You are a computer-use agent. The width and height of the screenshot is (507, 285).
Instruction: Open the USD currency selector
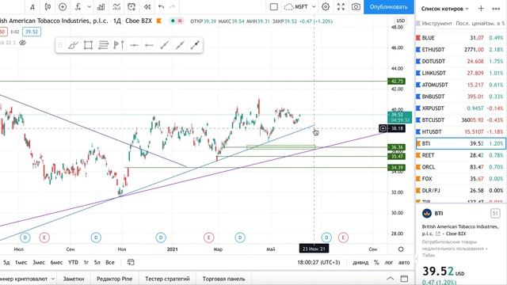[401, 21]
